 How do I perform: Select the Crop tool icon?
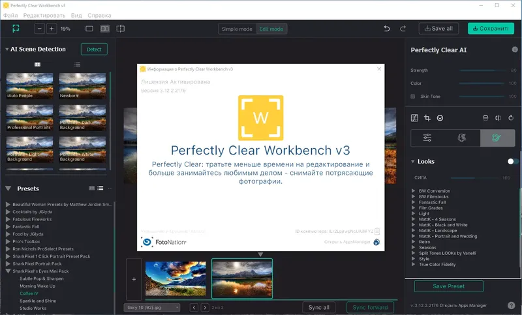(427, 118)
